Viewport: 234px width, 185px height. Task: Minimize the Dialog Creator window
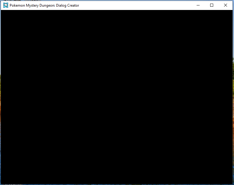[198, 5]
